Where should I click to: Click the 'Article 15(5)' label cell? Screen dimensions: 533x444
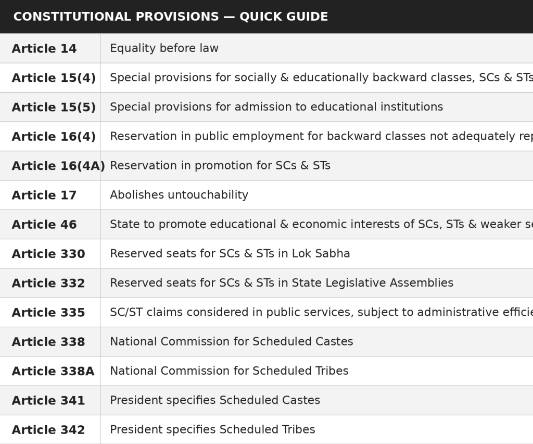pos(54,107)
